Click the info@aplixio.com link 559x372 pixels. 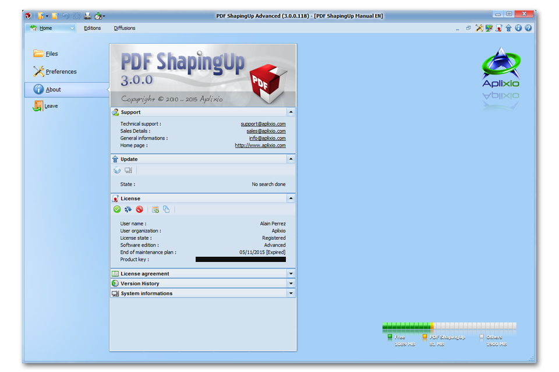[267, 138]
